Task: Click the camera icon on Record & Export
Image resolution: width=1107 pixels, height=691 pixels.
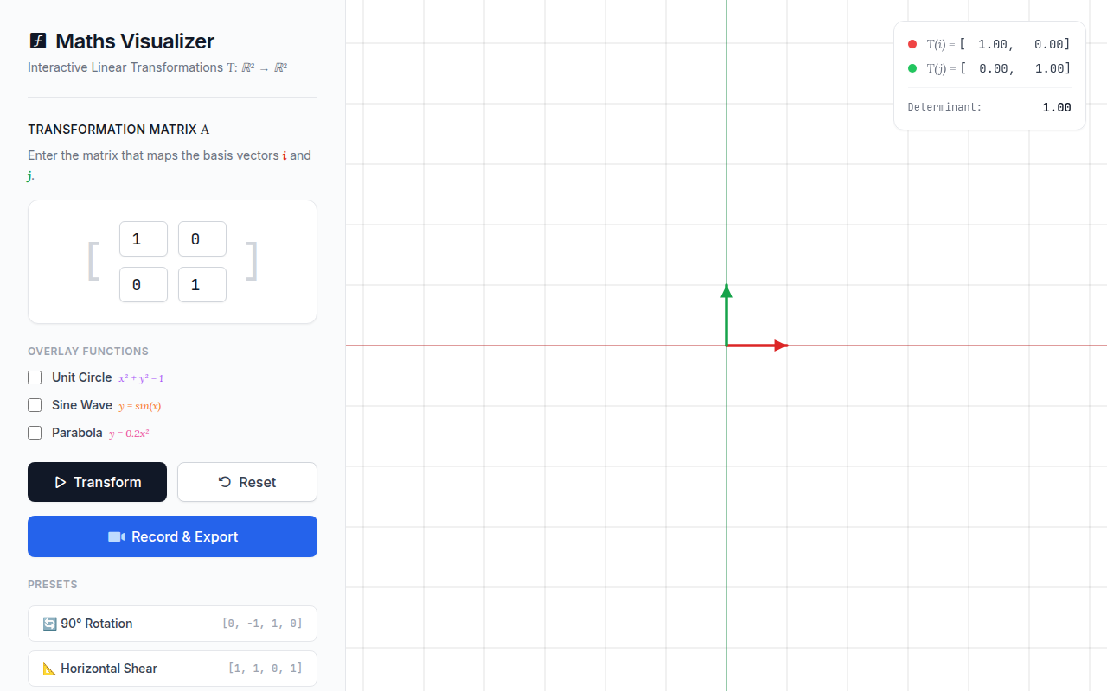Action: 116,536
